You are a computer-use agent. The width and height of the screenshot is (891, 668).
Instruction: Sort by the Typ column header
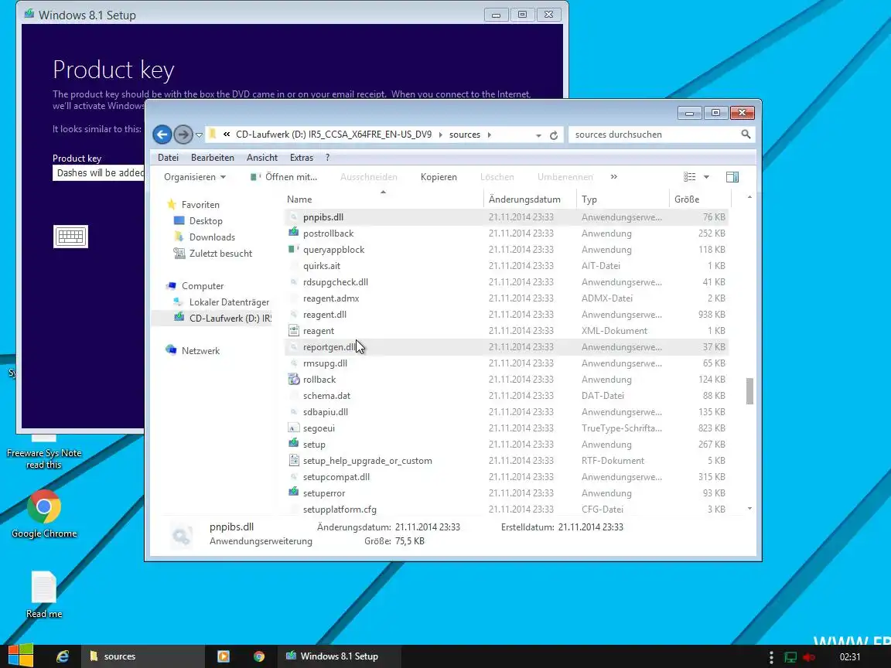pos(623,199)
